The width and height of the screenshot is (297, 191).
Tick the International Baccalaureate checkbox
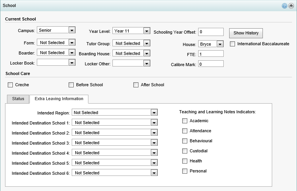[232, 44]
